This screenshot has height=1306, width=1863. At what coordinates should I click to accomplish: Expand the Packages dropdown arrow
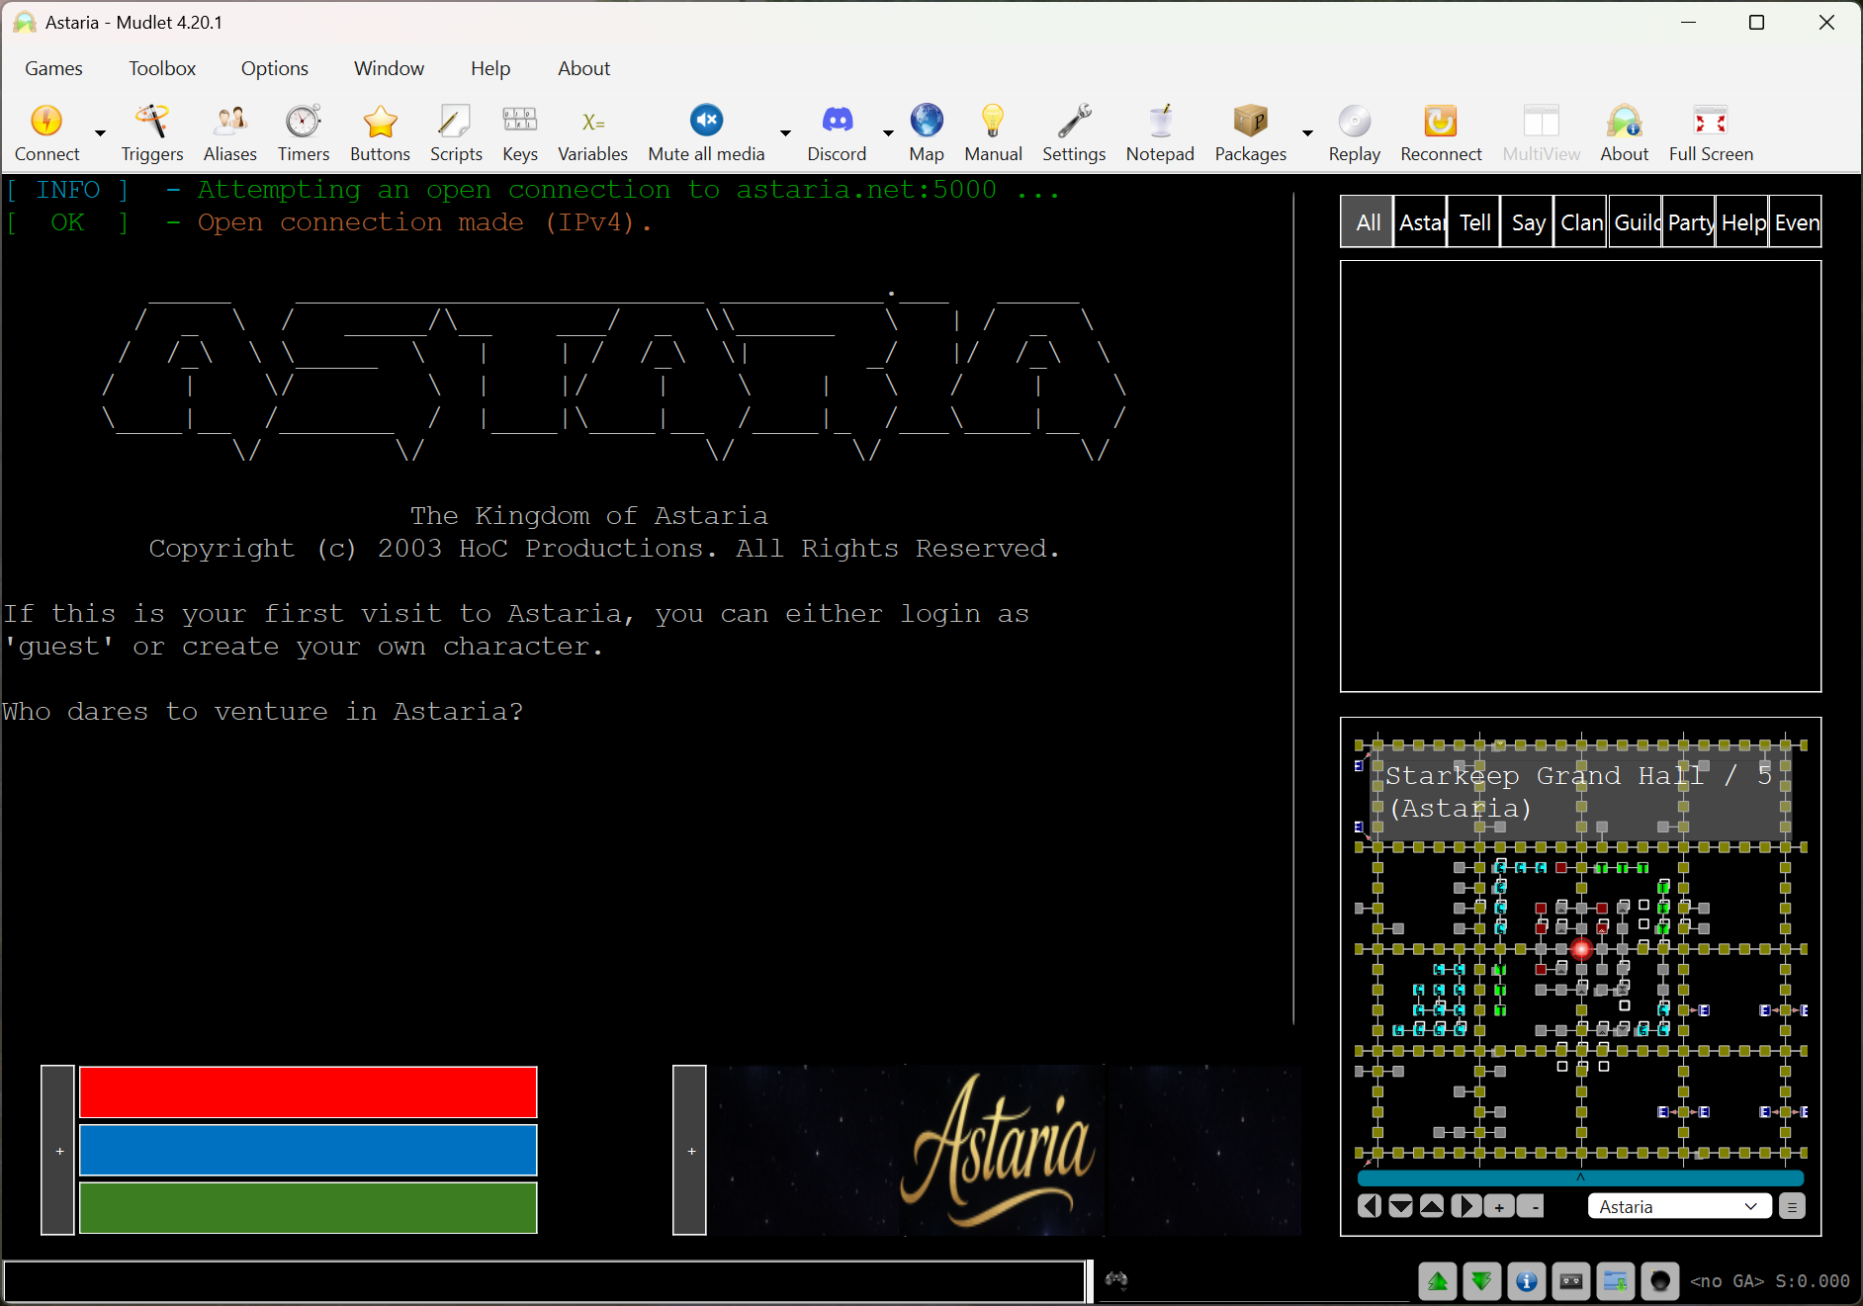(x=1307, y=133)
